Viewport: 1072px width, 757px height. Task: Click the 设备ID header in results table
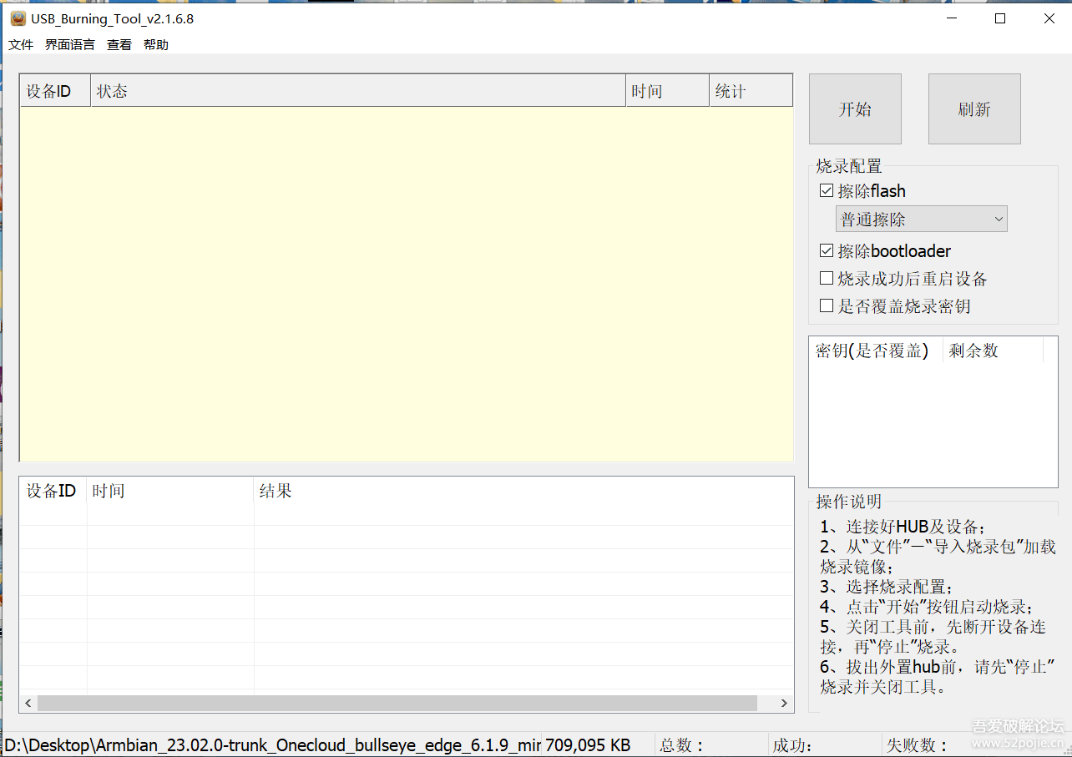point(53,491)
